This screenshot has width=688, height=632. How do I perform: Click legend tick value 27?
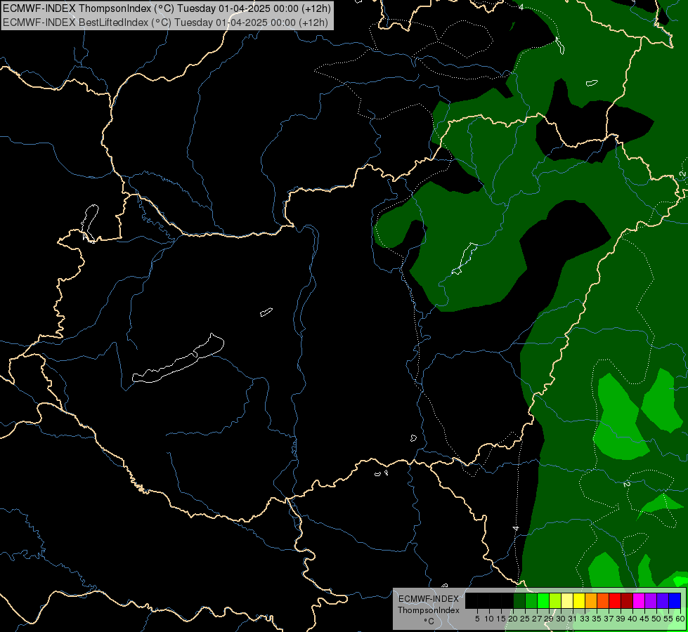point(537,619)
